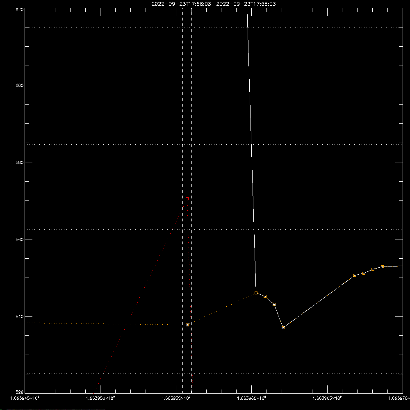Click the y-axis label 580
The image size is (410, 410).
(x=20, y=162)
